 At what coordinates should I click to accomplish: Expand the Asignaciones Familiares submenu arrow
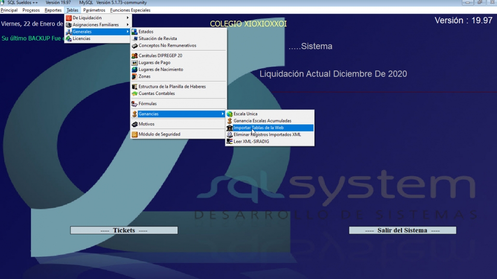(x=128, y=25)
